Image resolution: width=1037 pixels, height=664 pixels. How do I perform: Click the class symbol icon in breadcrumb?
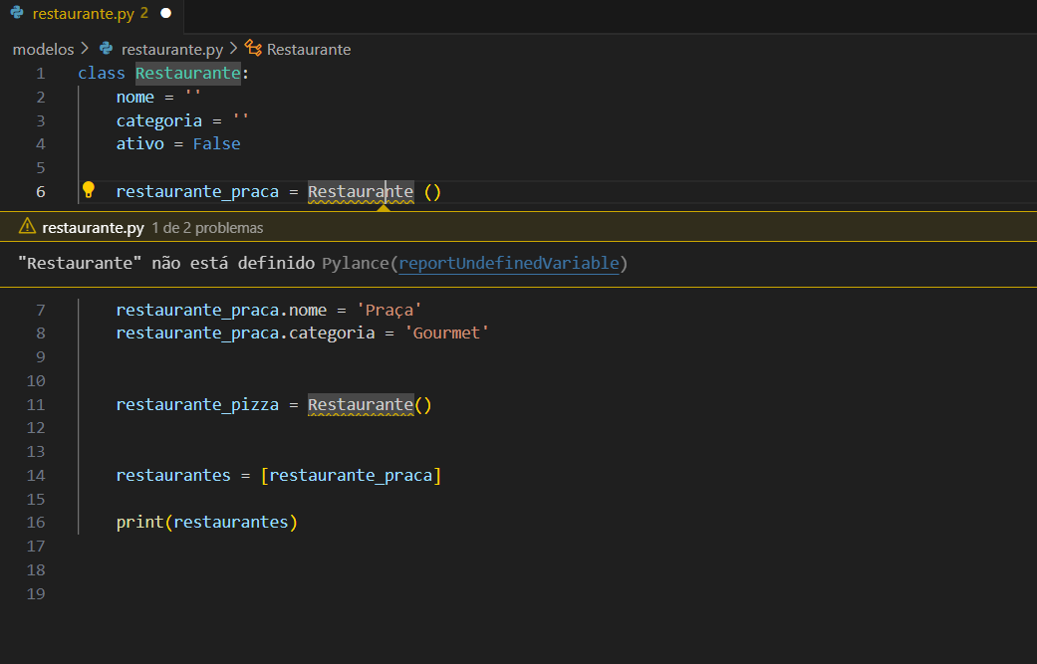(253, 48)
